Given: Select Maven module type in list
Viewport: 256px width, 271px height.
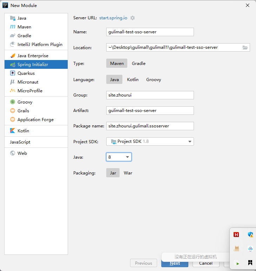Looking at the screenshot, I should click(36, 27).
